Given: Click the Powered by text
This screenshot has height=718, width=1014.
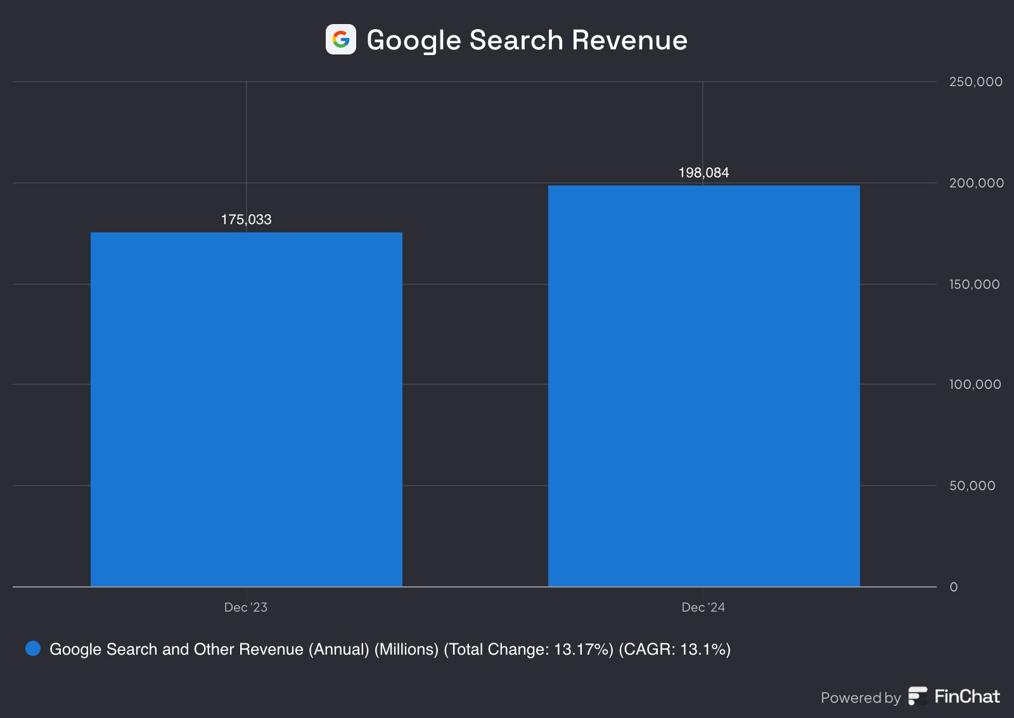Looking at the screenshot, I should 860,698.
